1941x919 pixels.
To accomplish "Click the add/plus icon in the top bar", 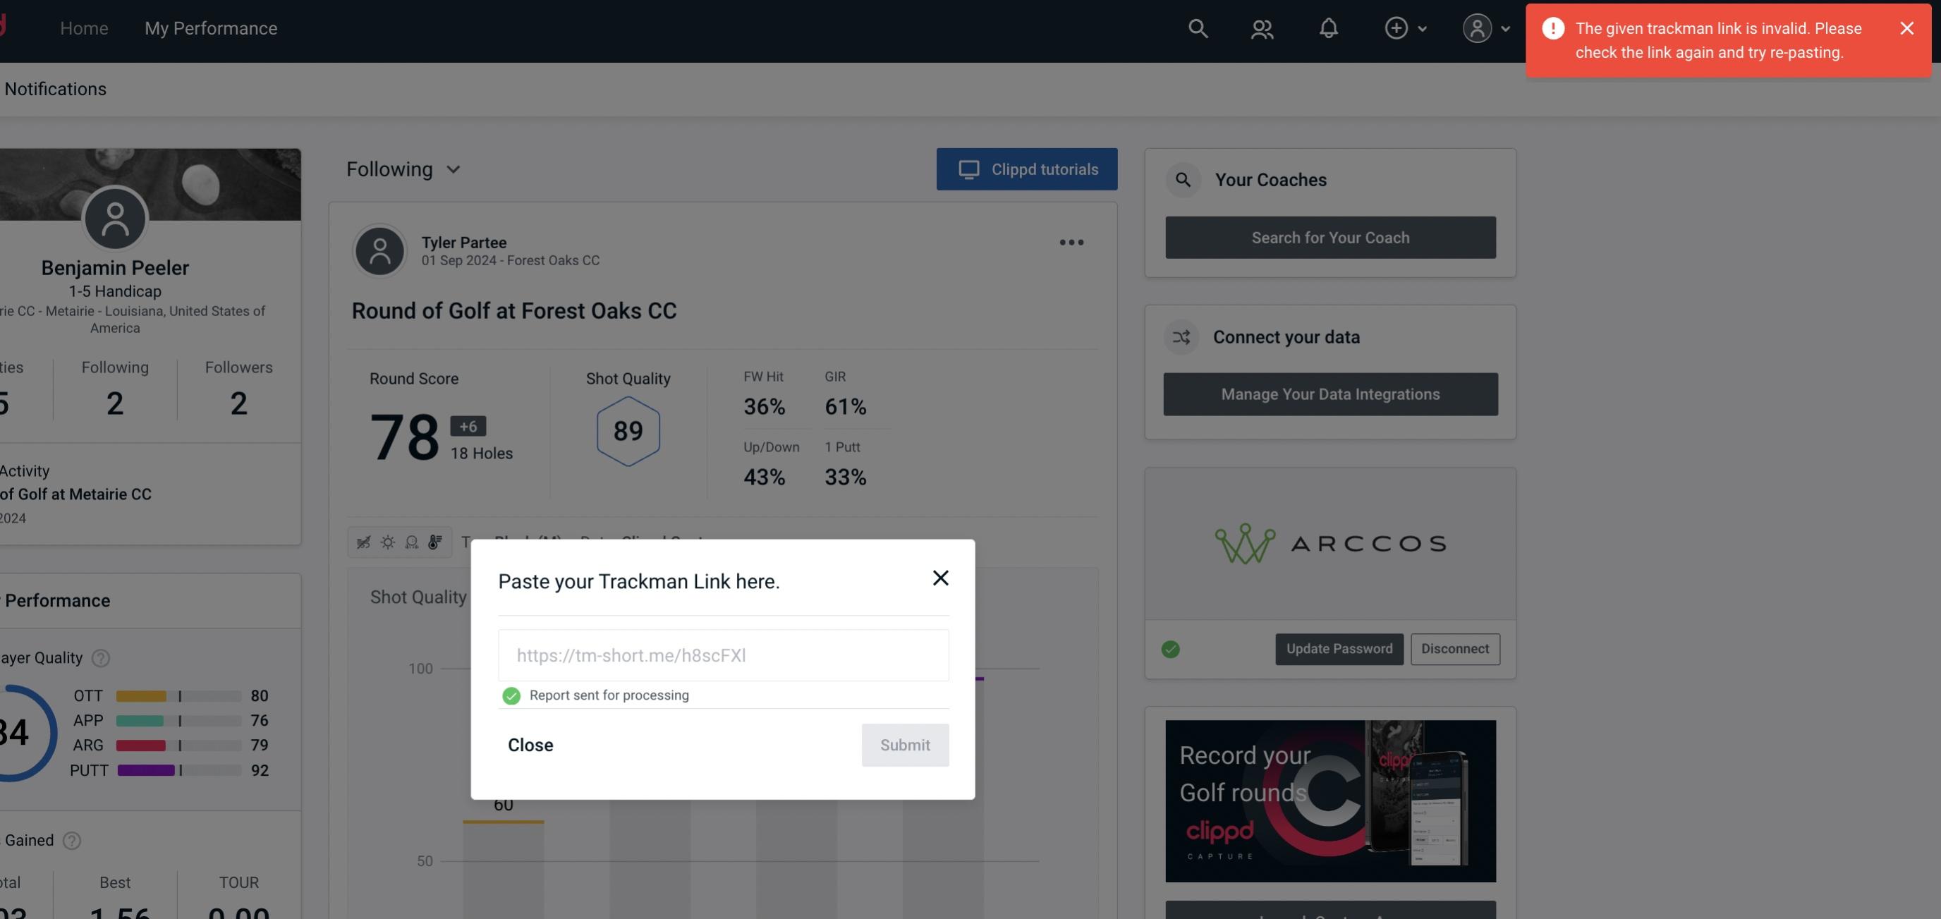I will pos(1397,28).
